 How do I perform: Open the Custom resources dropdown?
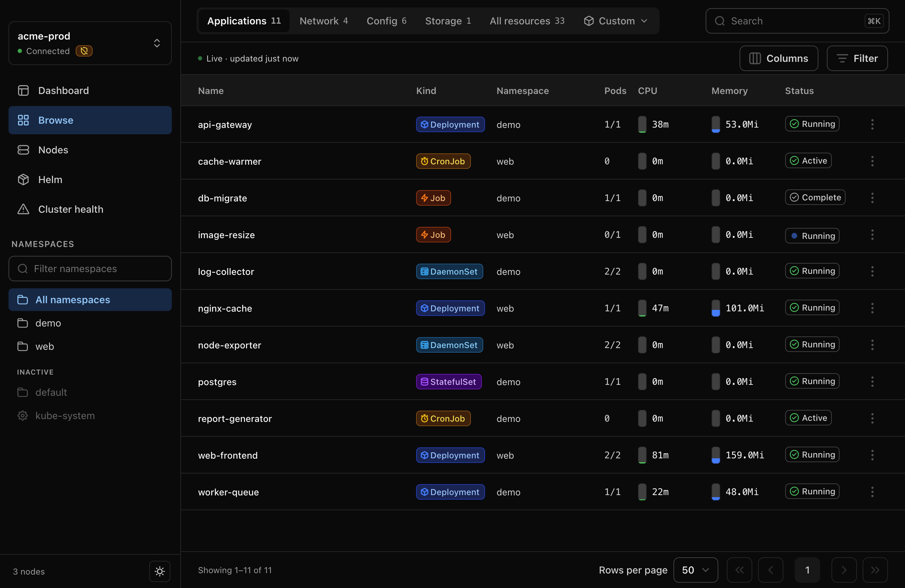(615, 21)
